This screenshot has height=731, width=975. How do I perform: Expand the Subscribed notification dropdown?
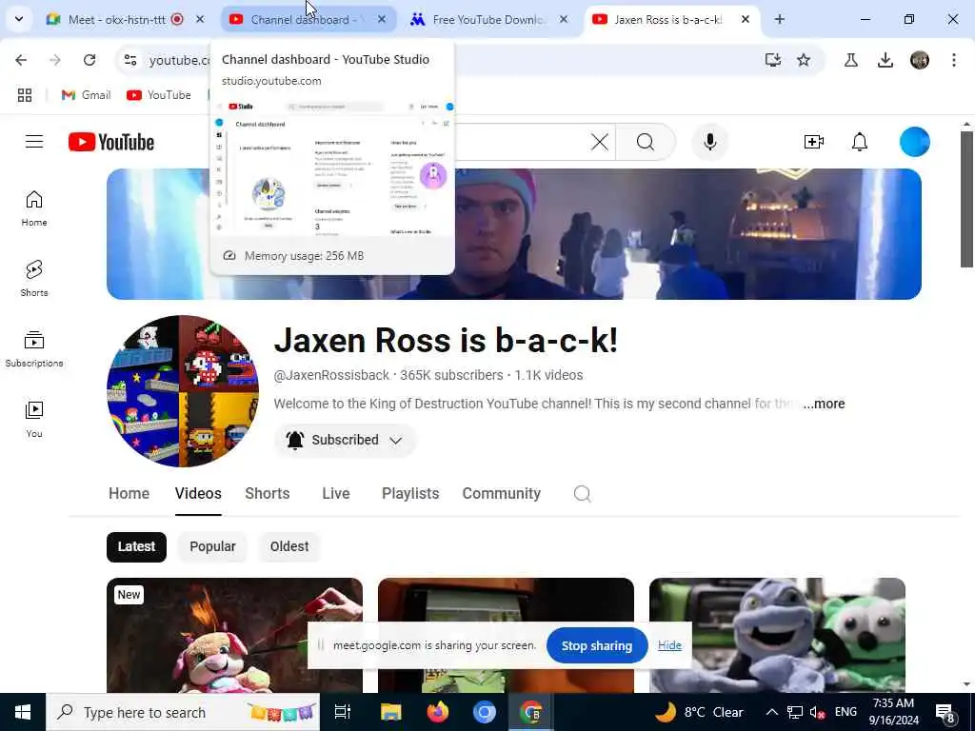395,440
